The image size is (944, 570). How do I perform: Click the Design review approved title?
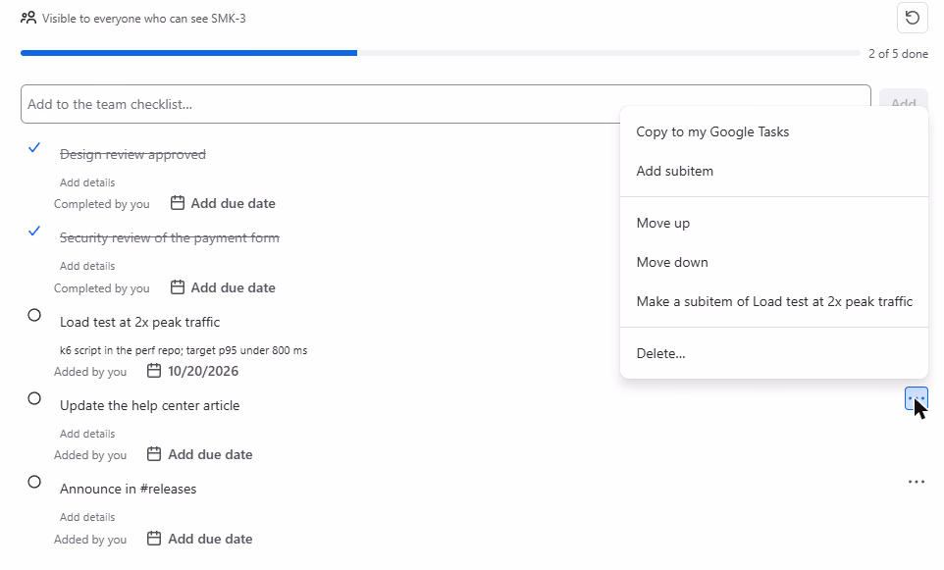[x=133, y=155]
